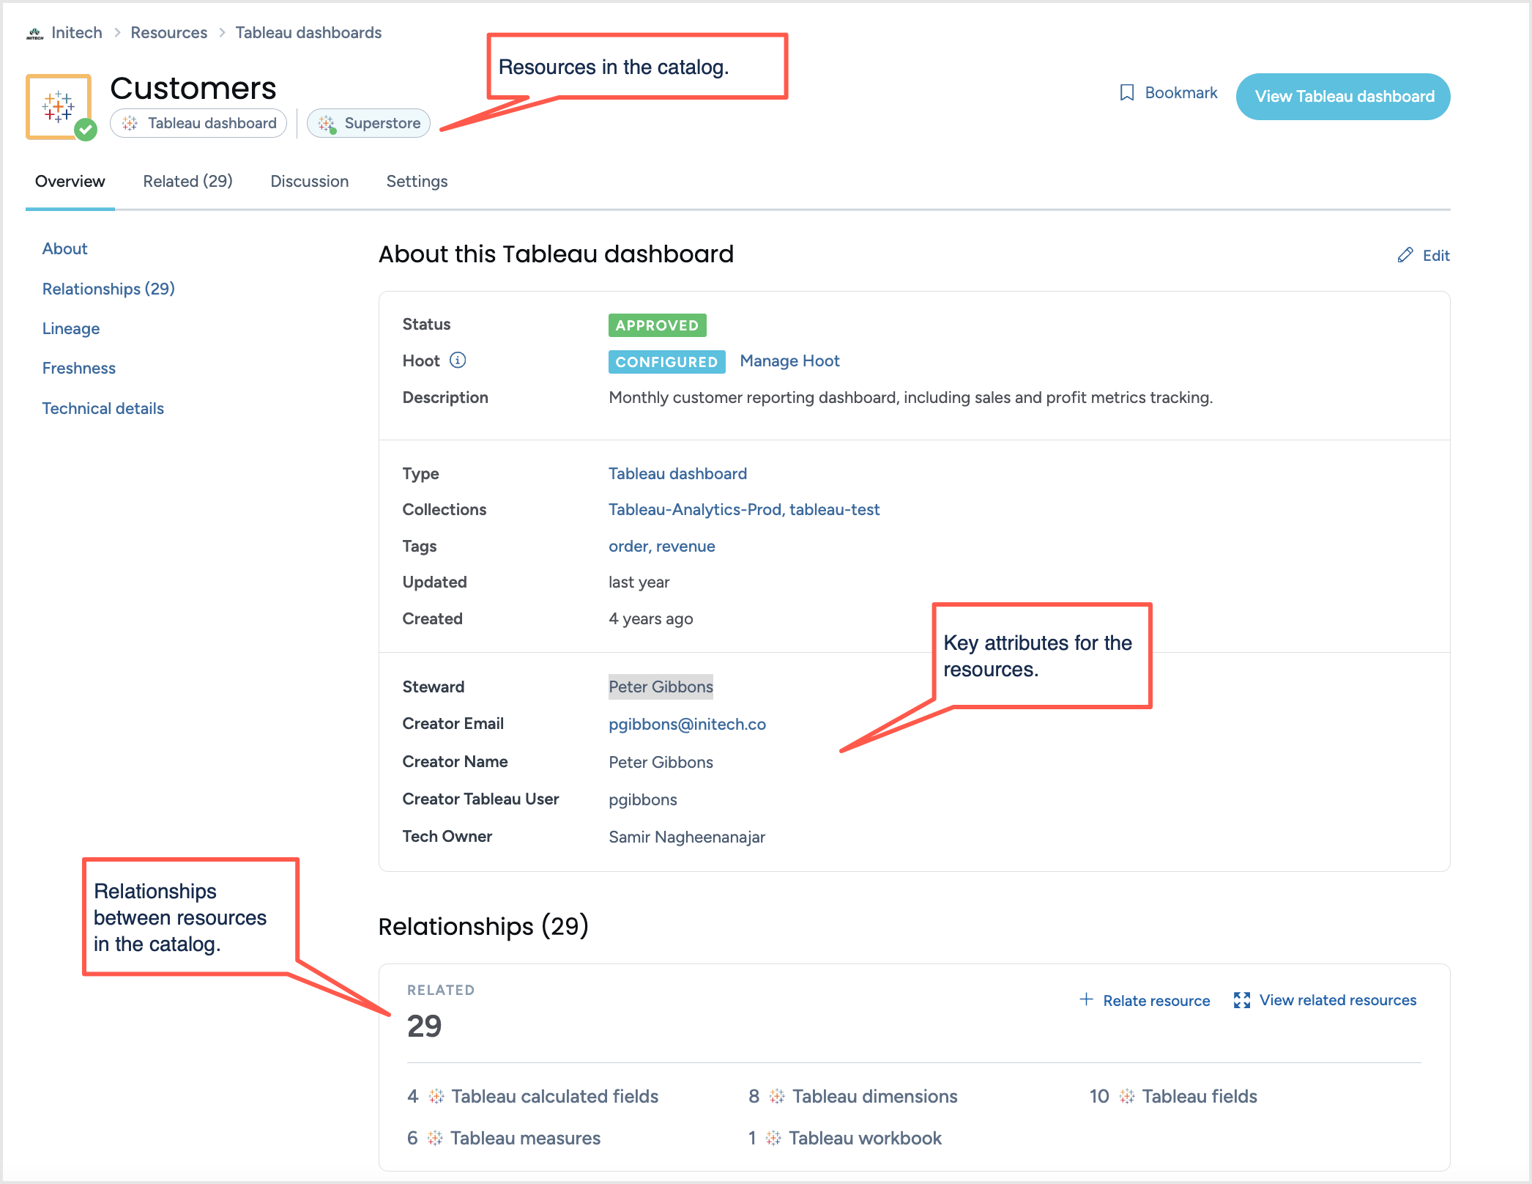Click the icon next to Tableau workbook
1532x1184 pixels.
[774, 1138]
